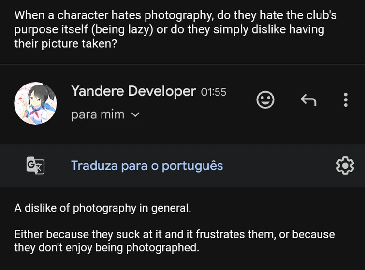Screen dimensions: 365x270
Task: Select "A dislike of photography in general."
Action: click(x=102, y=208)
